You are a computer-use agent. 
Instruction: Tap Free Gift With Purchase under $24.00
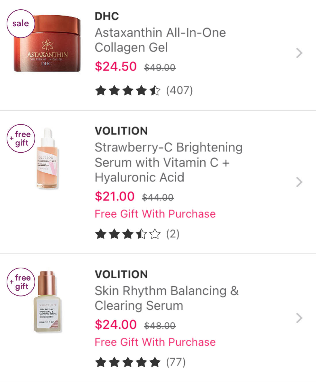155,342
